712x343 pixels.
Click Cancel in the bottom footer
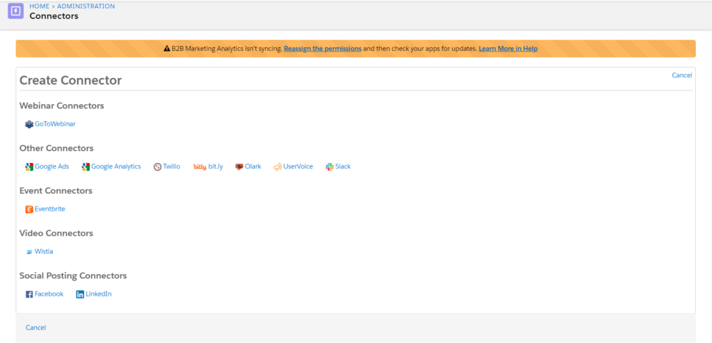point(36,328)
